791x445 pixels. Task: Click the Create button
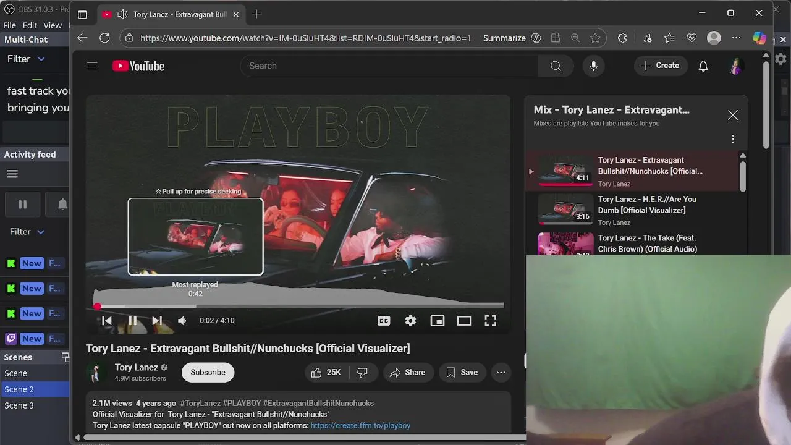[x=661, y=66]
